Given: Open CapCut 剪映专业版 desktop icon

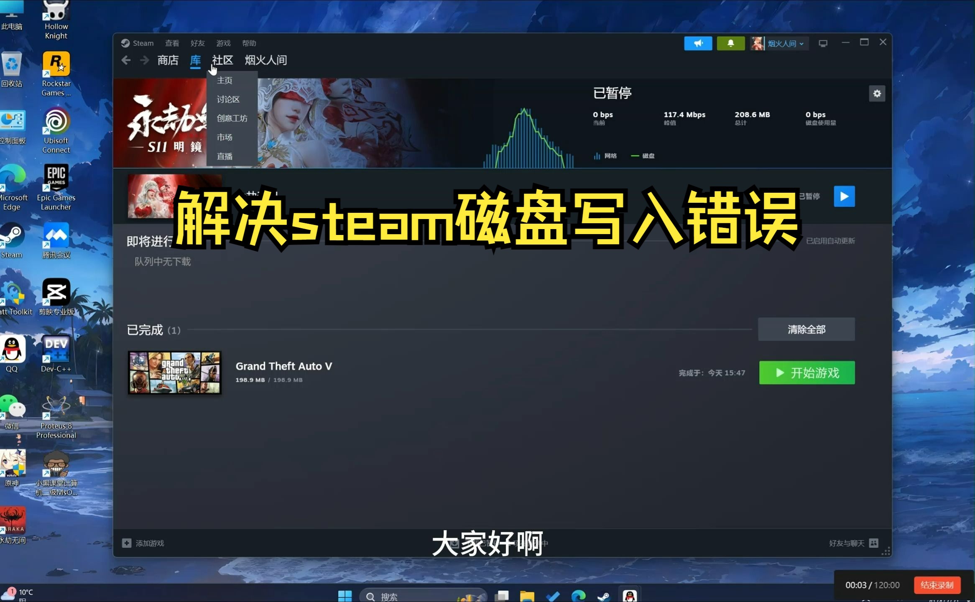Looking at the screenshot, I should click(56, 297).
